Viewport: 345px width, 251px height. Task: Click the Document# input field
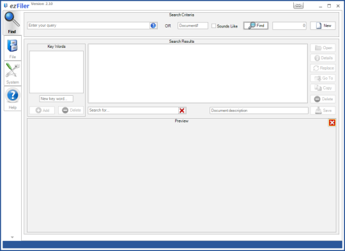tap(193, 26)
